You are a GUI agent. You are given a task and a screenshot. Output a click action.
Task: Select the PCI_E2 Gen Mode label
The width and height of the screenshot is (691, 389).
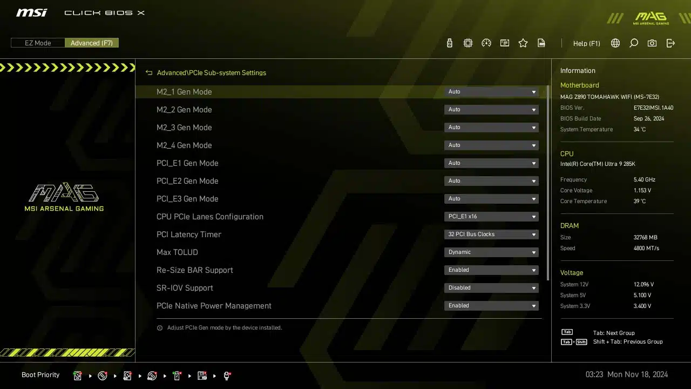coord(187,181)
